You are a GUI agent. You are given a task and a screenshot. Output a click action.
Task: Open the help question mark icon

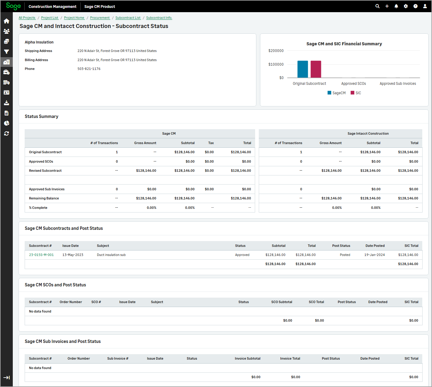416,6
